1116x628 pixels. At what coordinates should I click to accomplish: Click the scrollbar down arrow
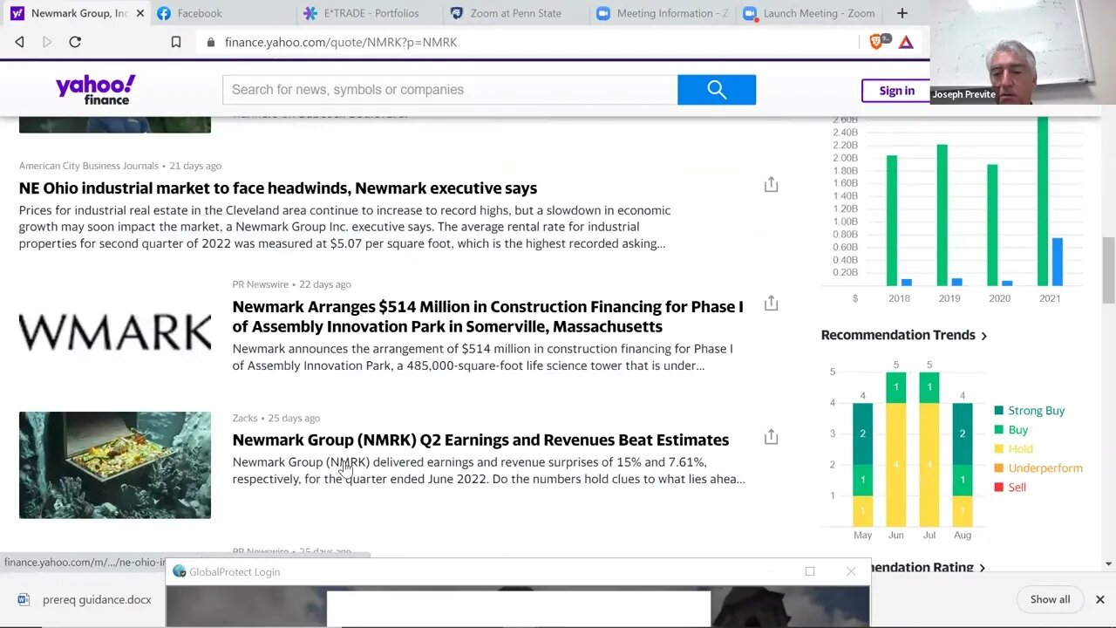click(1108, 564)
